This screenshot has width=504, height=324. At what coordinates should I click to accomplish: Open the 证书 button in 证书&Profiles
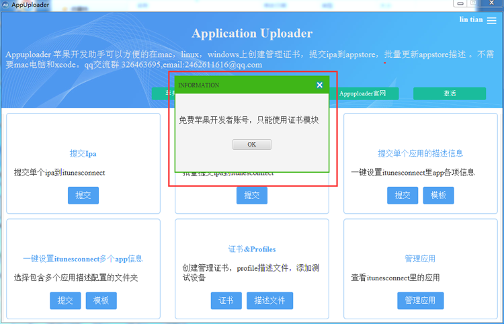pyautogui.click(x=226, y=300)
